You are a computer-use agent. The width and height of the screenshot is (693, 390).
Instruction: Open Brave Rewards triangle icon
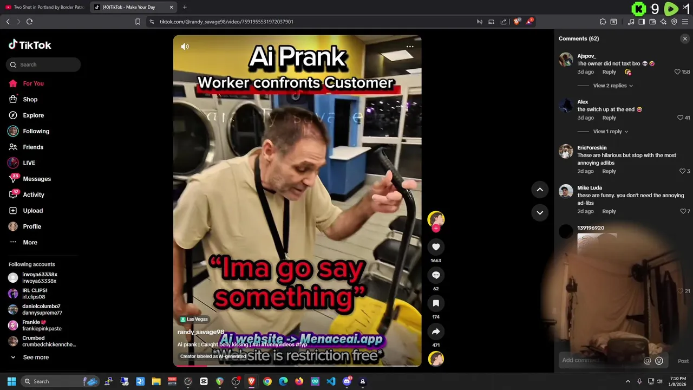coord(529,22)
